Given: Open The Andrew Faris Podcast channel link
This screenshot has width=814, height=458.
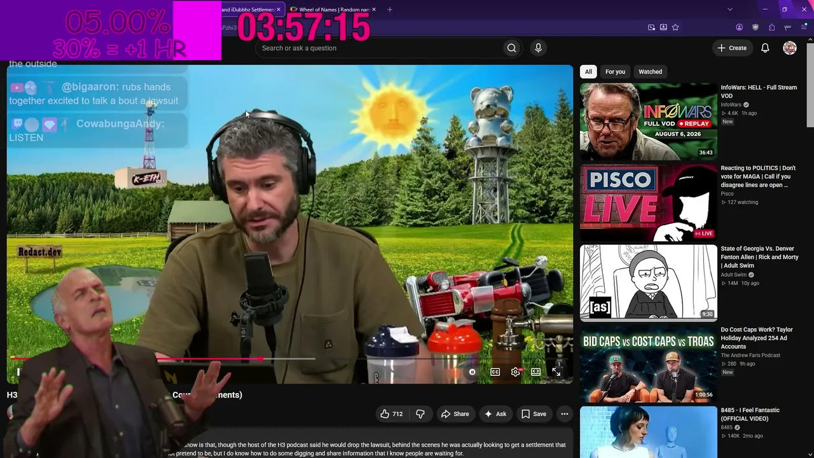Looking at the screenshot, I should click(x=750, y=355).
